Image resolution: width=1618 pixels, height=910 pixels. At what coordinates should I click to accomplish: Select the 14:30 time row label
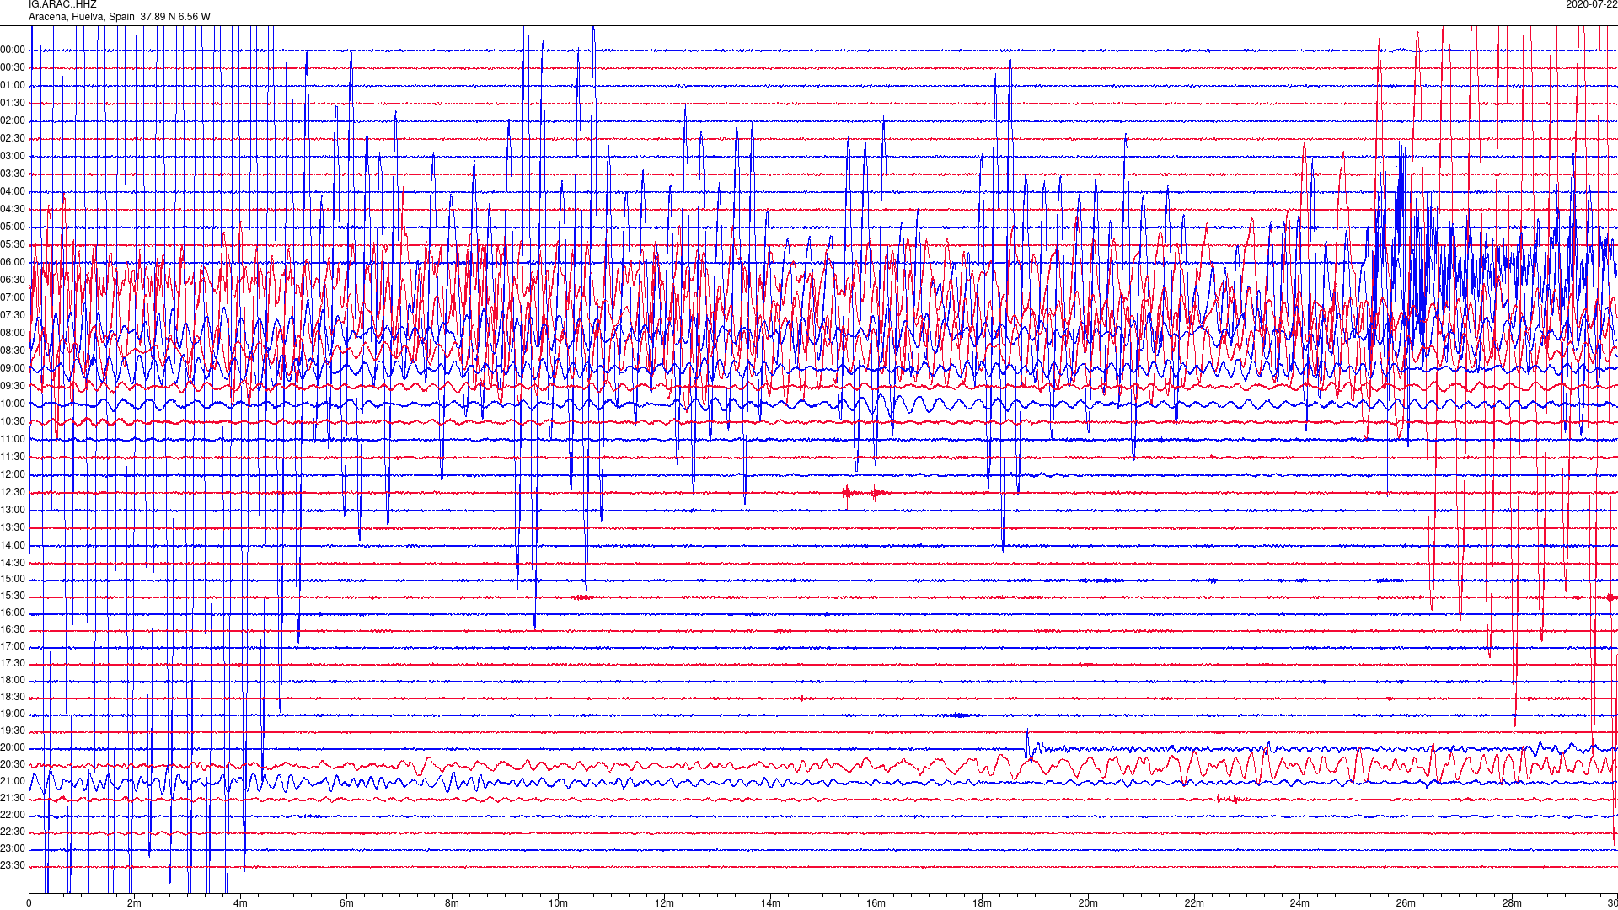[13, 564]
